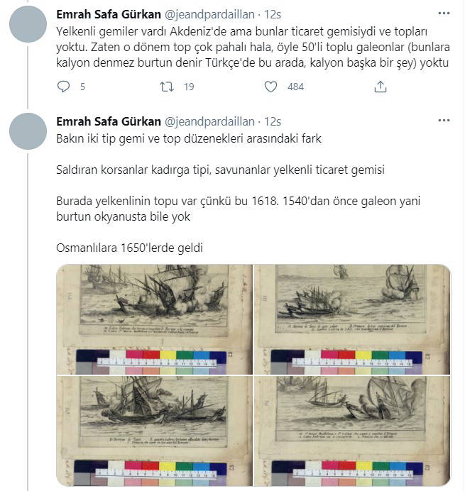
Task: Open top-right ship engraving image
Action: point(352,319)
